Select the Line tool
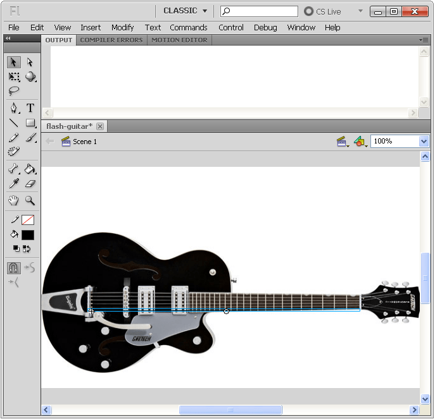This screenshot has width=435, height=419. tap(14, 123)
